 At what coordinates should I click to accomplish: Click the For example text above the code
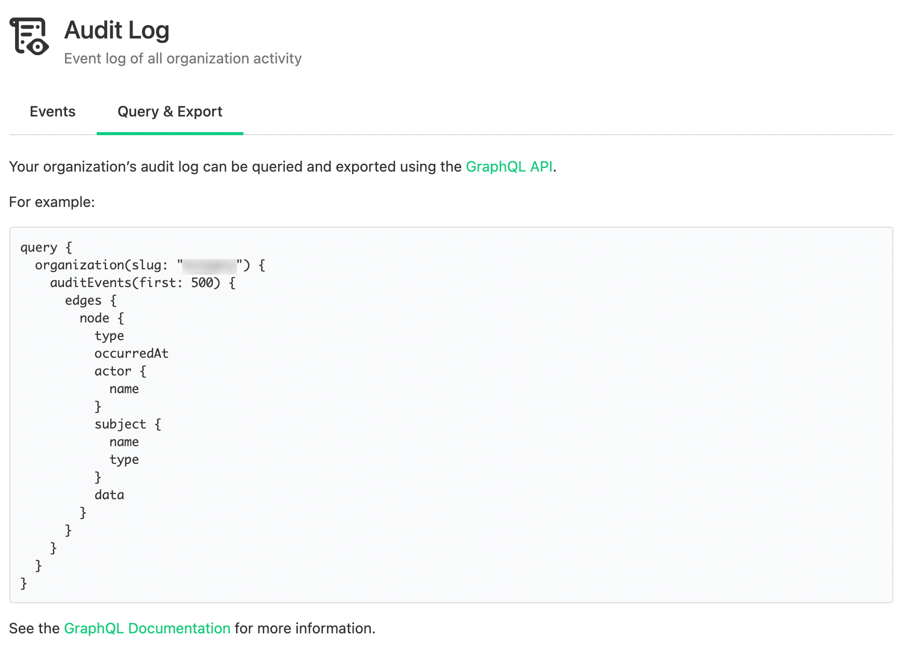(51, 202)
